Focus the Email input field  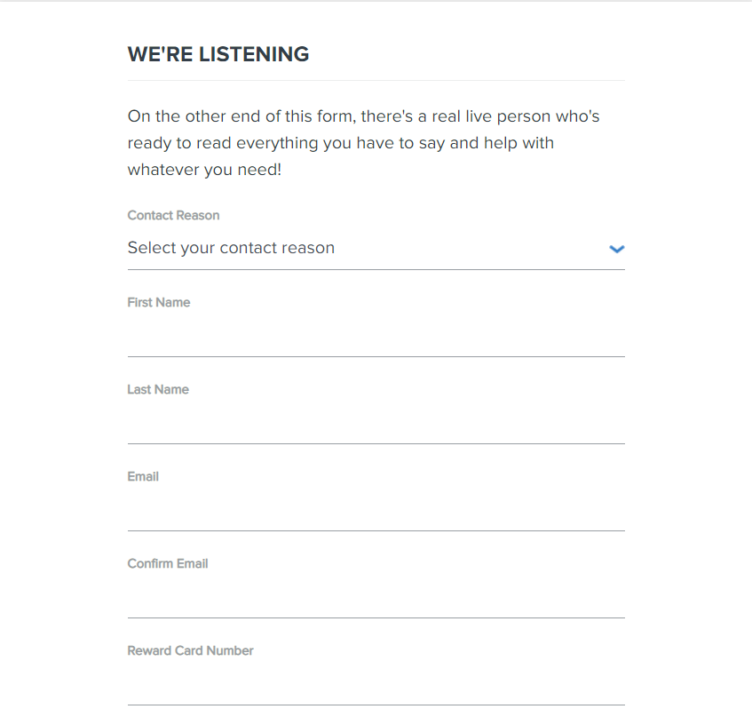coord(376,510)
